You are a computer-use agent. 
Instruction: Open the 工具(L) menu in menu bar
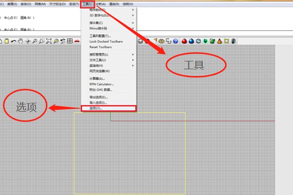click(x=87, y=4)
